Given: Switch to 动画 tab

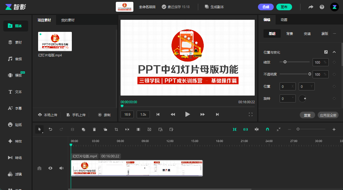Looking at the screenshot, I should 284,20.
